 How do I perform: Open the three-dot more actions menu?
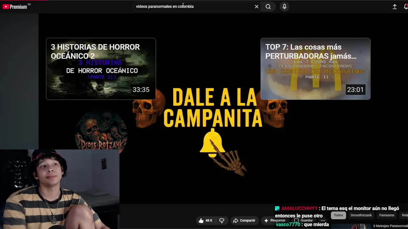coord(323,220)
